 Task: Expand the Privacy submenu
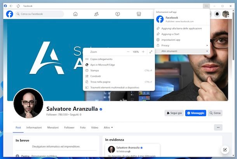click(182, 45)
